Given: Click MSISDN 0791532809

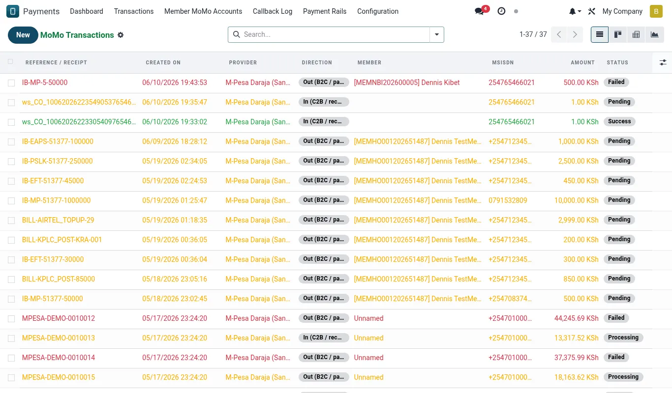Looking at the screenshot, I should point(508,200).
